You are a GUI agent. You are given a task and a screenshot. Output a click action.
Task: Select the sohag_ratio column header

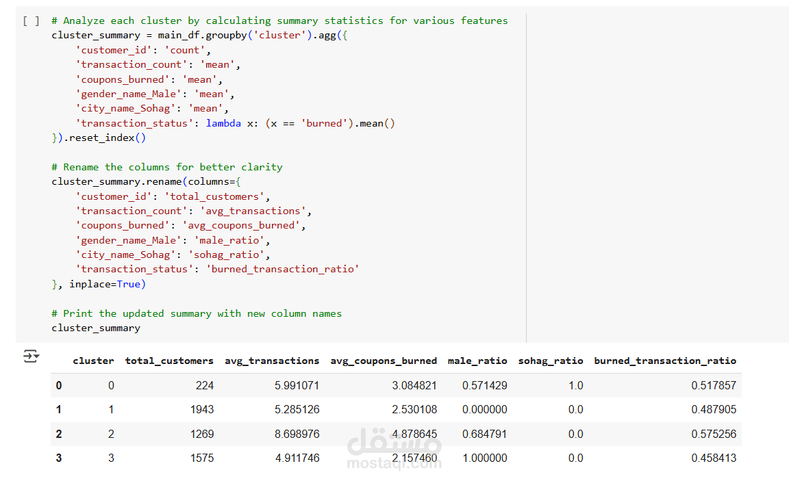pos(551,361)
